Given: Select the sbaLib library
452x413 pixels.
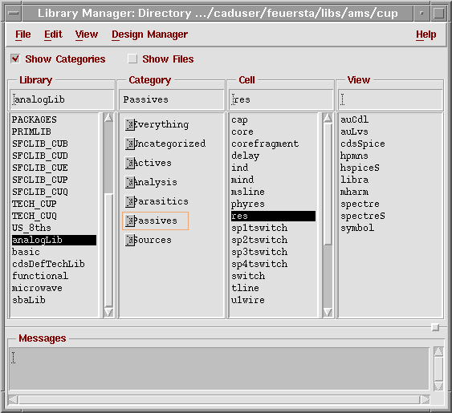Looking at the screenshot, I should tap(29, 301).
